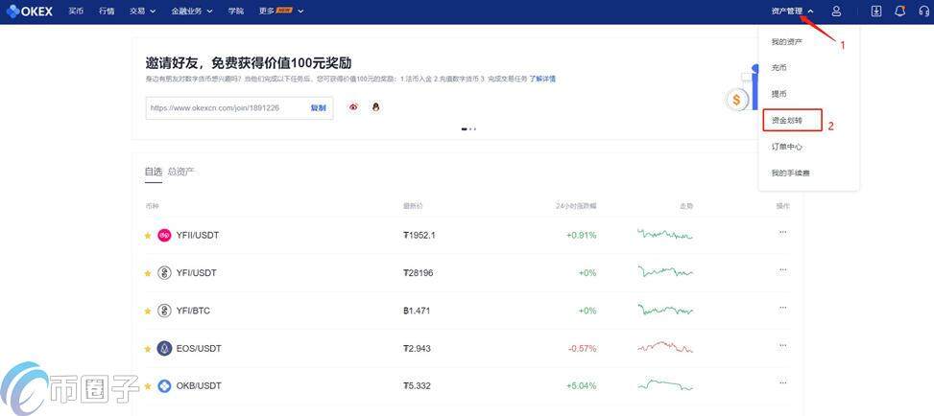Open the EOS/USDT trend chart
This screenshot has width=934, height=416.
point(665,347)
